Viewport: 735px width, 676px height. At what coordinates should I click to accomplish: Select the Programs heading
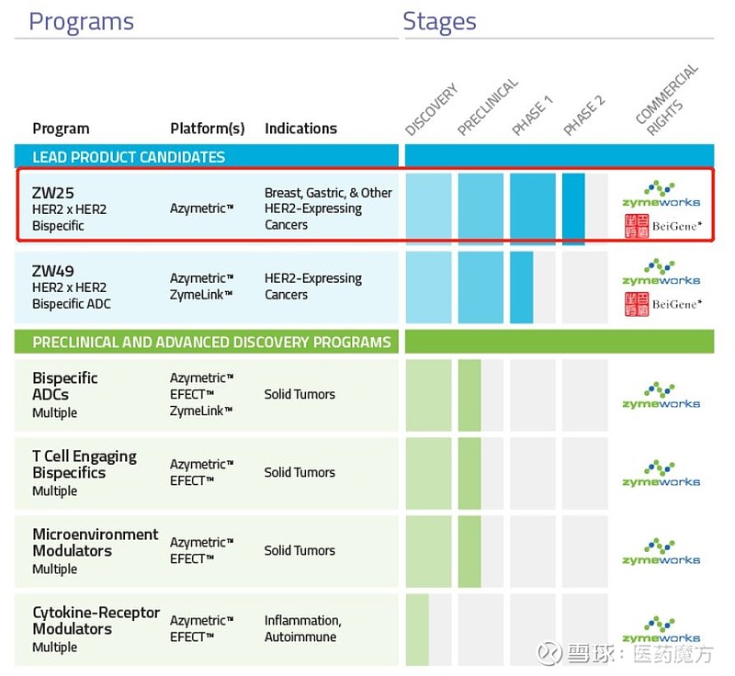81,21
